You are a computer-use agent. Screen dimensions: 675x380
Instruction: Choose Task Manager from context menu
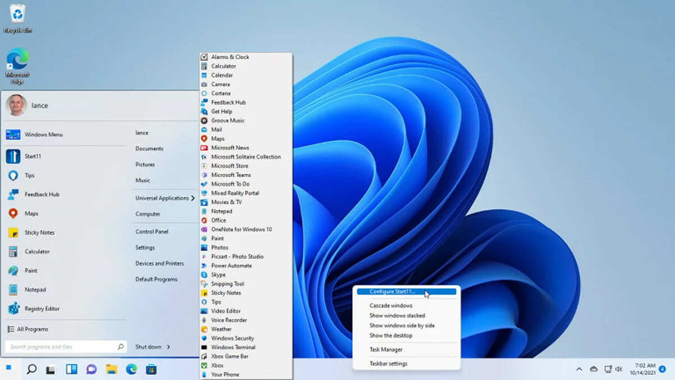pos(386,350)
